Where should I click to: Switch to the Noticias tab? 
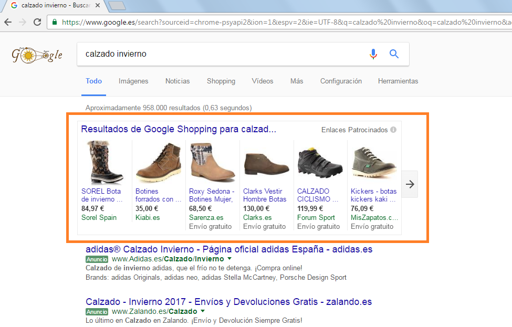(177, 81)
